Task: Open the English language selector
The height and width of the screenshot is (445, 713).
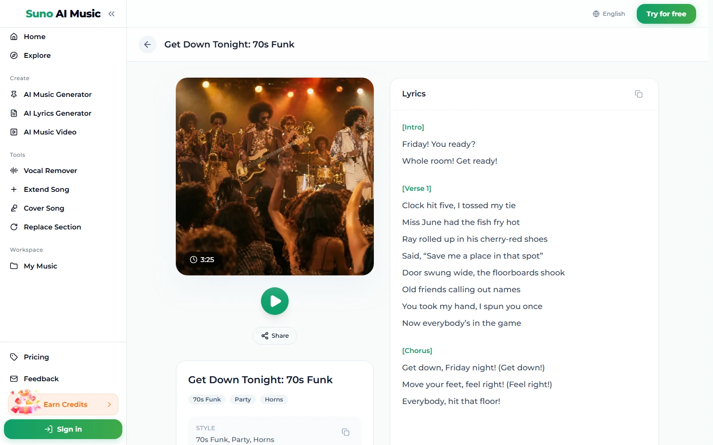Action: (x=609, y=14)
